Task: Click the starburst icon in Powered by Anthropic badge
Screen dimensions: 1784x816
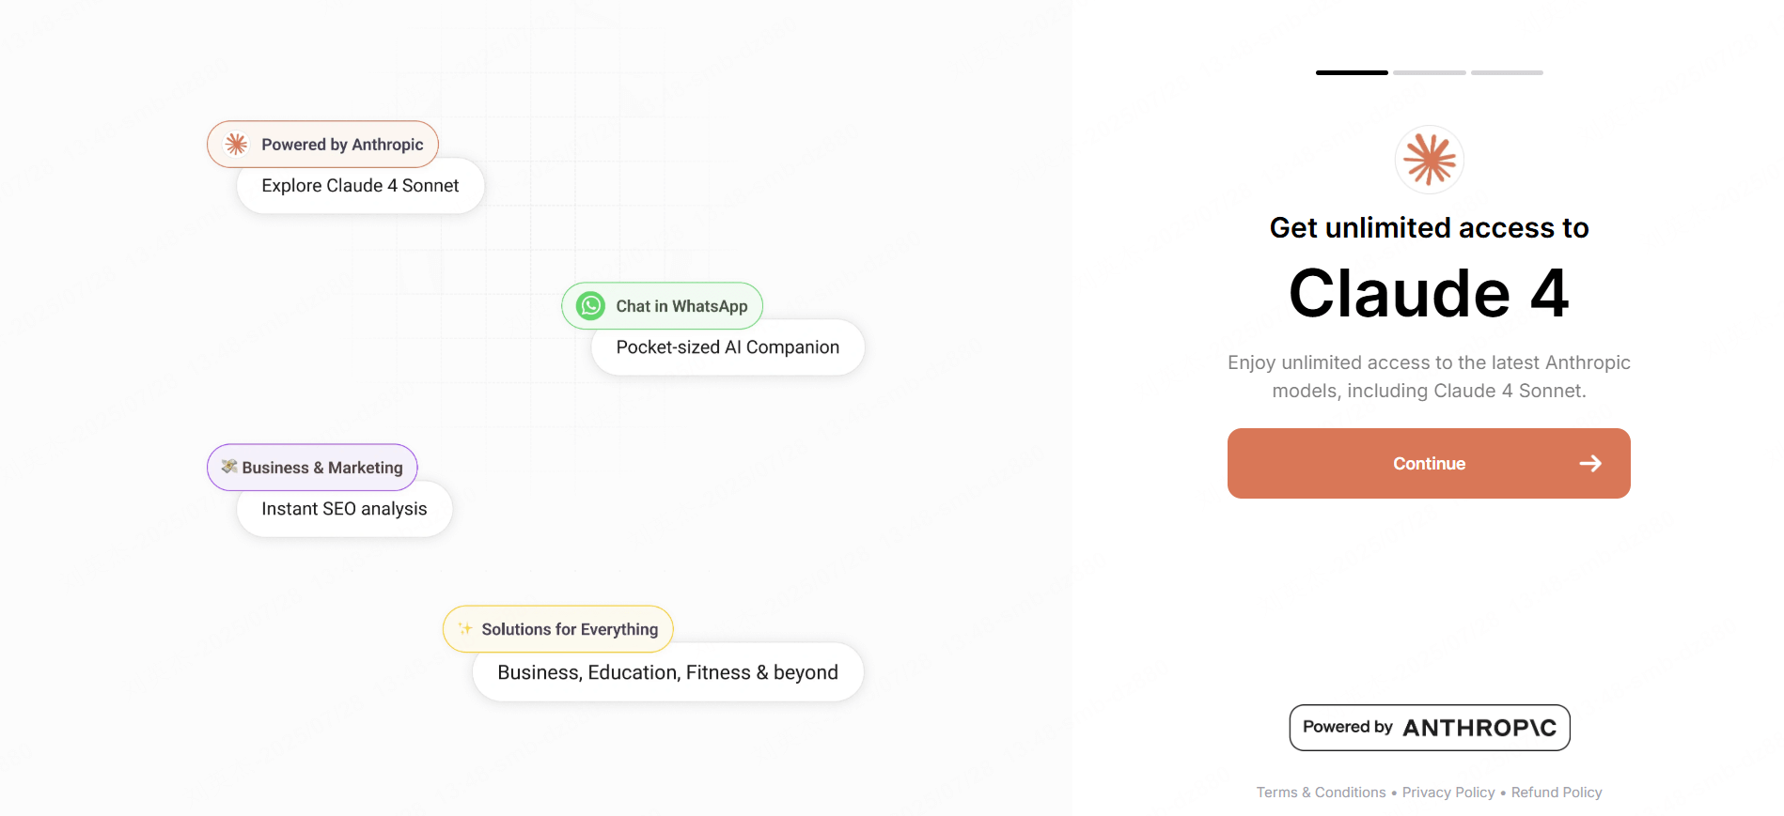Action: [x=236, y=145]
